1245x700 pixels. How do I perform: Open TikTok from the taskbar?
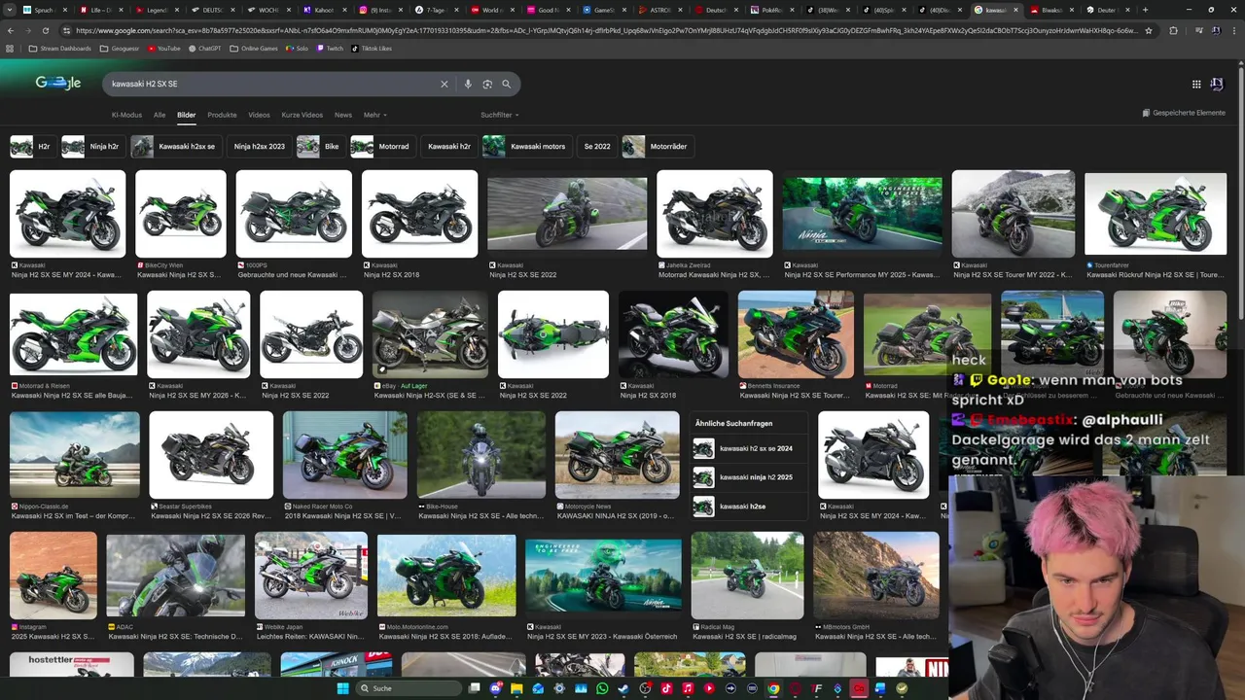pyautogui.click(x=666, y=688)
